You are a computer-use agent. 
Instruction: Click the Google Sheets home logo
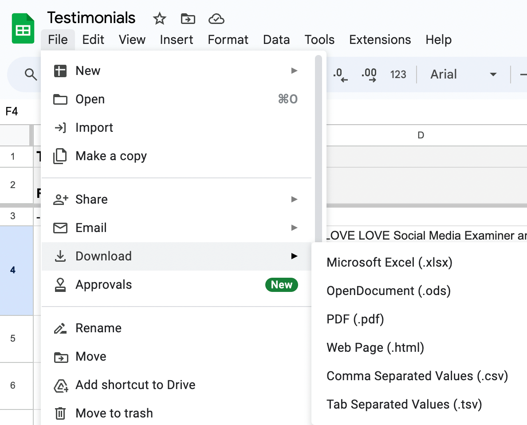coord(23,28)
